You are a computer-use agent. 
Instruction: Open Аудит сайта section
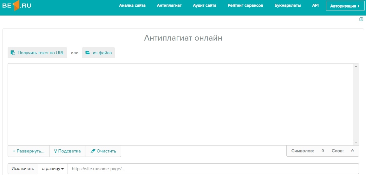(205, 6)
